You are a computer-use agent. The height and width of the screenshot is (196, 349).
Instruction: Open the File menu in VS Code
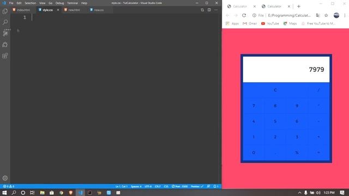coord(11,3)
